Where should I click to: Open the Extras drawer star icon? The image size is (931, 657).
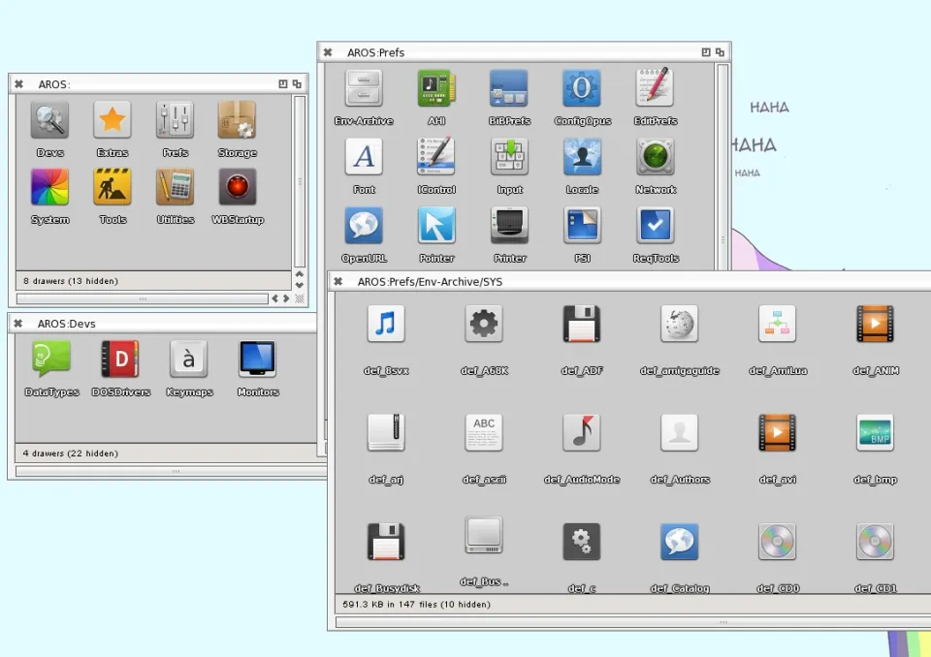click(x=112, y=121)
